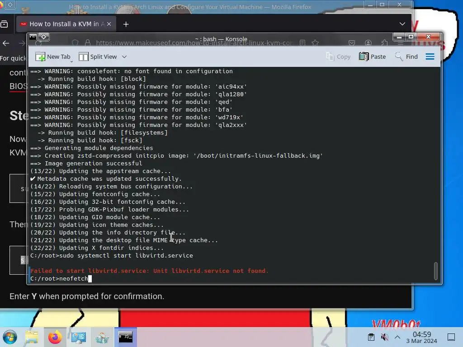Open the software store taskbar icon
The width and height of the screenshot is (463, 347).
[x=102, y=337]
